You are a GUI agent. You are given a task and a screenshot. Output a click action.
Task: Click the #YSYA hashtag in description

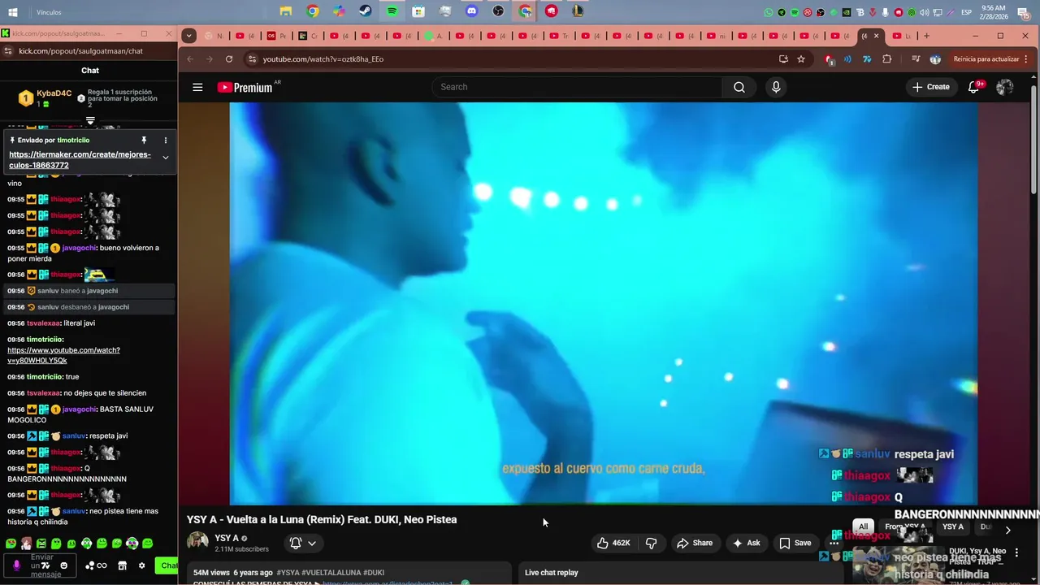(x=288, y=573)
